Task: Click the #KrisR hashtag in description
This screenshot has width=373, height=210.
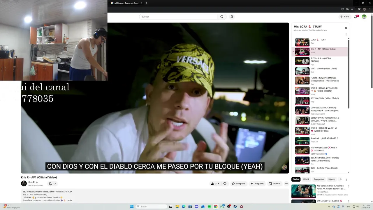Action: pyautogui.click(x=58, y=192)
